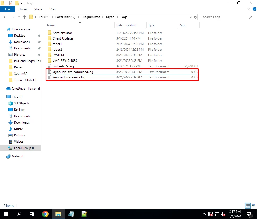Click the Properties quick access toolbar icon
Screen dimensions: 257x219
tap(11, 3)
